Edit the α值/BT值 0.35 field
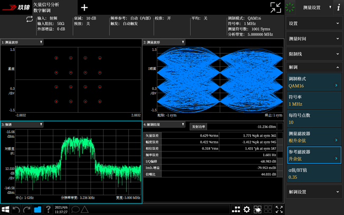This screenshot has width=344, height=215. click(x=314, y=174)
